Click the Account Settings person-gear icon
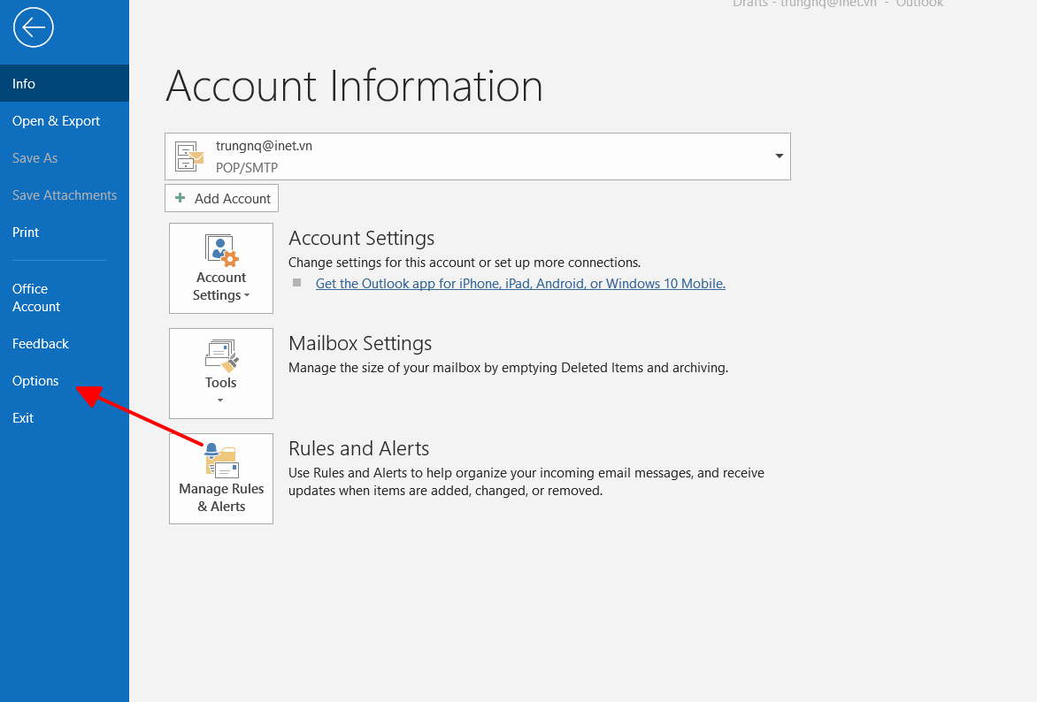Viewport: 1037px width, 702px height. coord(221,250)
